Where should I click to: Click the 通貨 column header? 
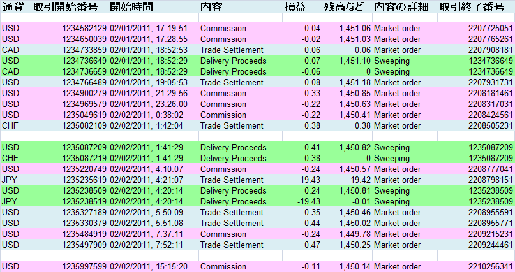(x=13, y=8)
